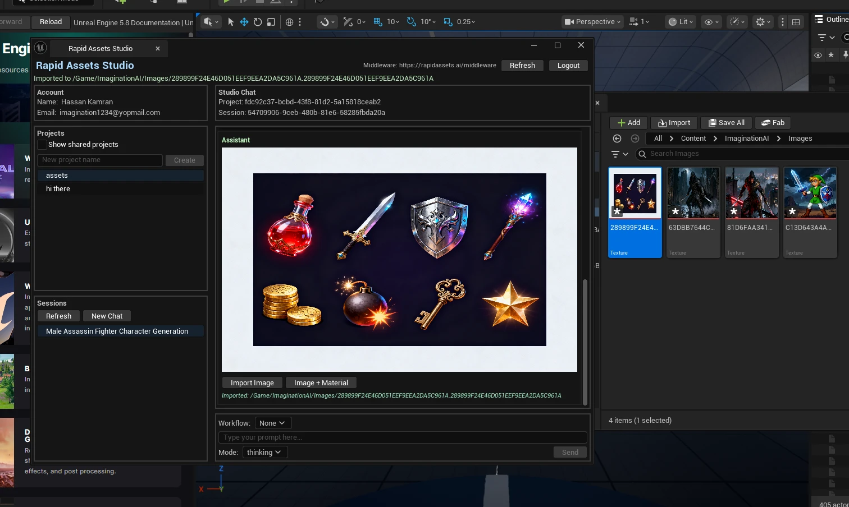Select the Scale tool in viewport toolbar
The image size is (849, 507).
pyautogui.click(x=271, y=22)
